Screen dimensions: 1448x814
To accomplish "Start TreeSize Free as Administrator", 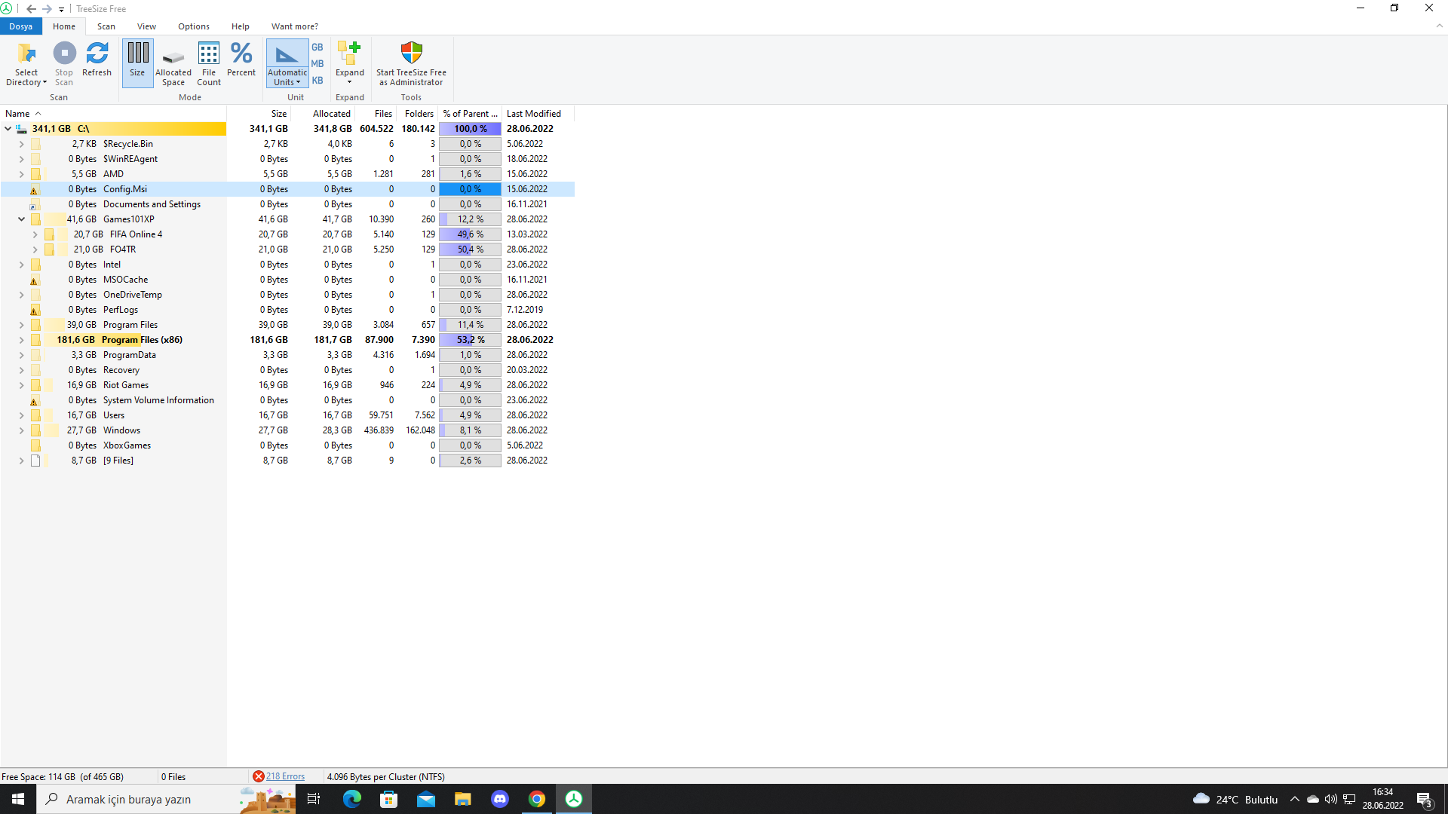I will (411, 63).
